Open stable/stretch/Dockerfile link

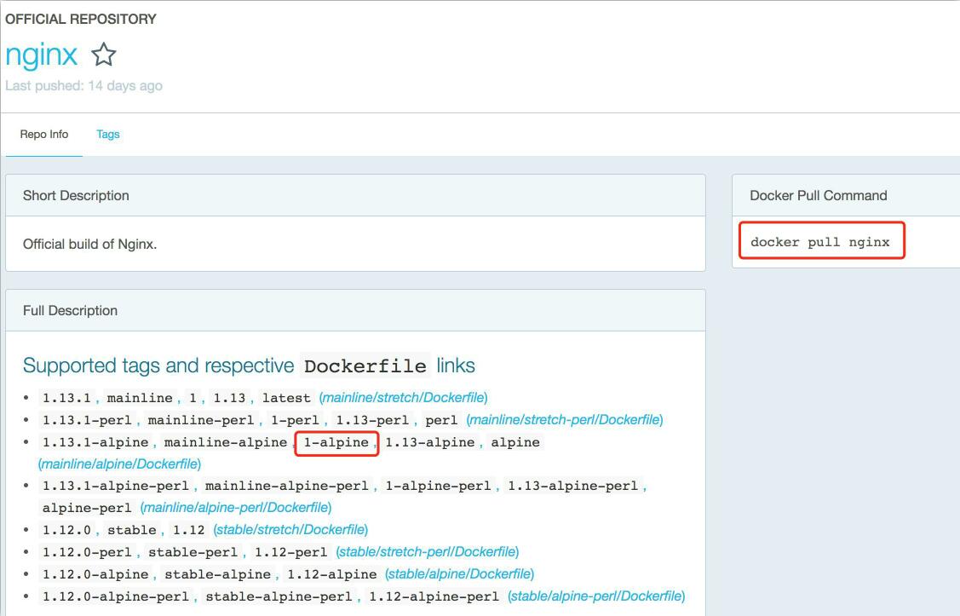point(290,530)
